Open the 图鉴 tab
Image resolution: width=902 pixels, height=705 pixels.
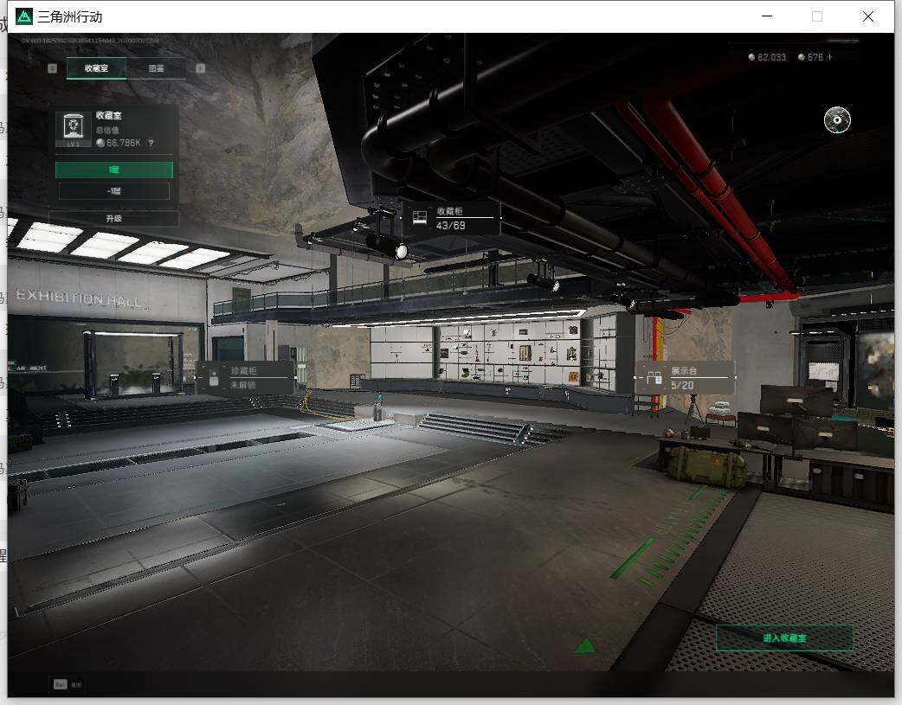click(x=157, y=68)
